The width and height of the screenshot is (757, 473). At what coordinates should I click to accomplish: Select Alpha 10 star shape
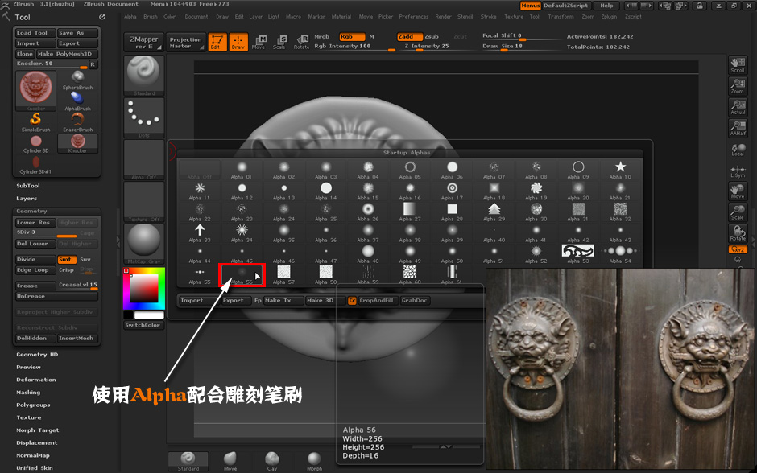pyautogui.click(x=620, y=171)
